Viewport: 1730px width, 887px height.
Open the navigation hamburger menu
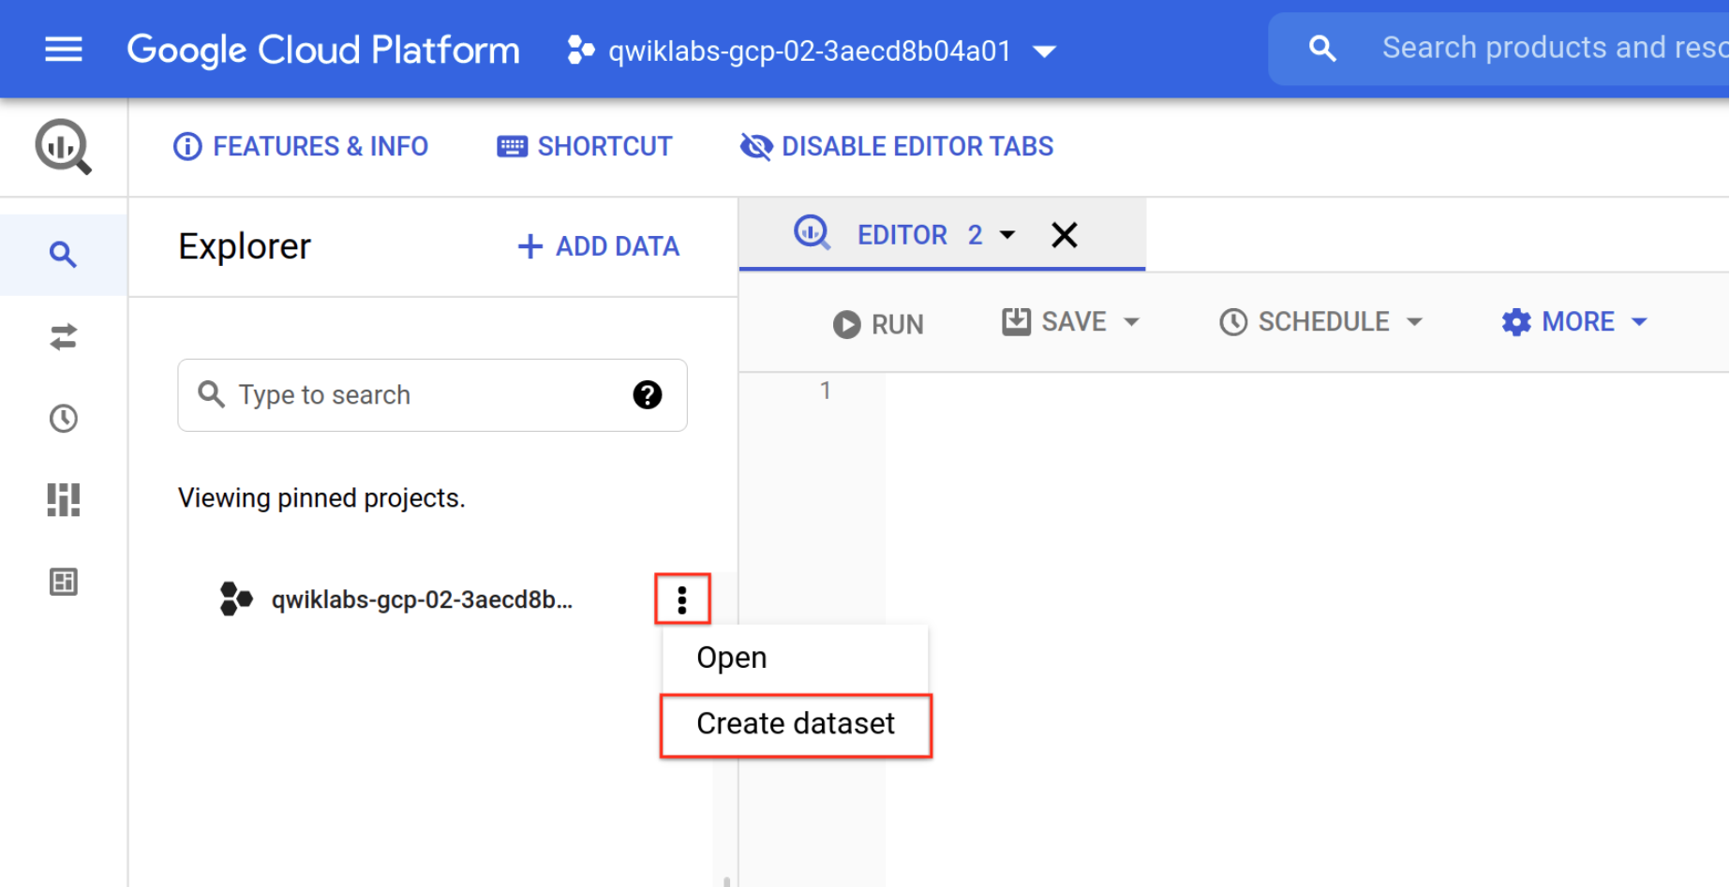pos(63,49)
